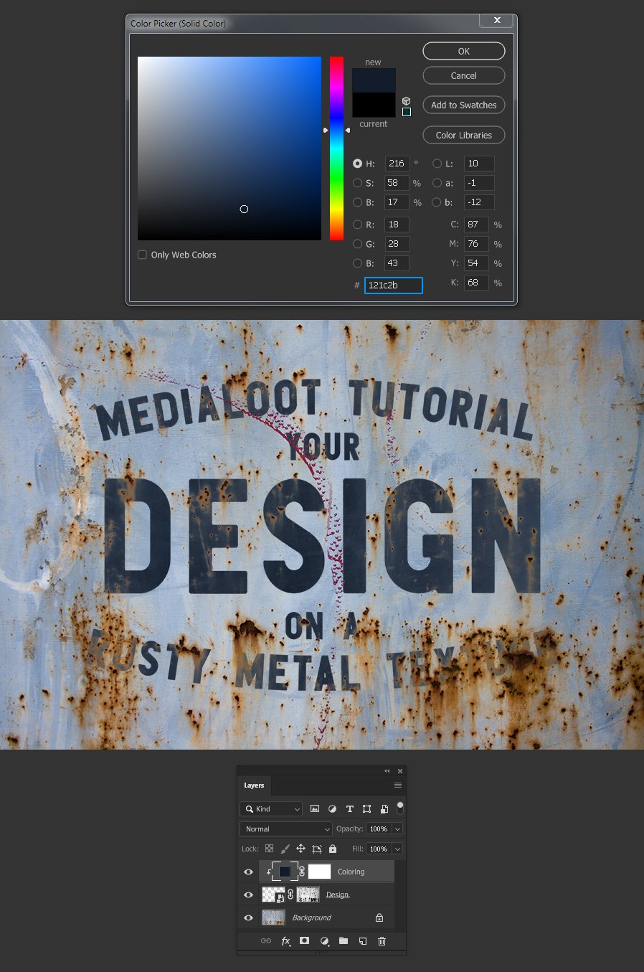Click the Fill value field
The image size is (644, 972).
click(378, 849)
